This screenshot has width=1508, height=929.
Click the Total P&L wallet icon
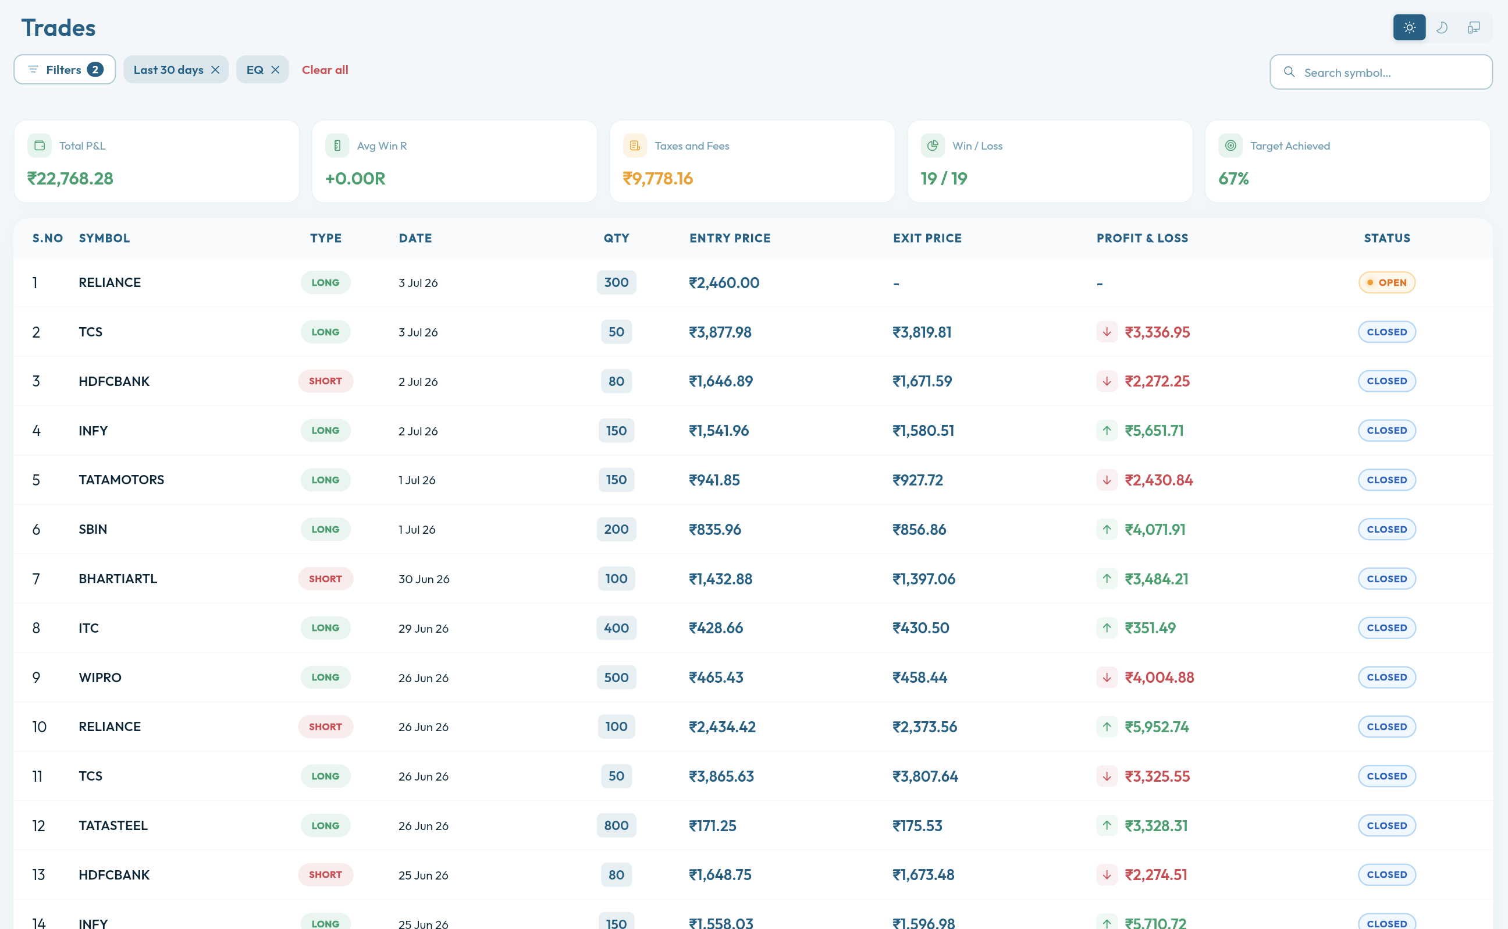tap(40, 146)
